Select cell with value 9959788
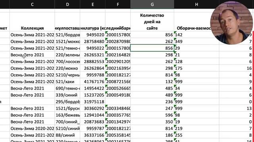Viewport: 254px width, 142px height. point(92,75)
